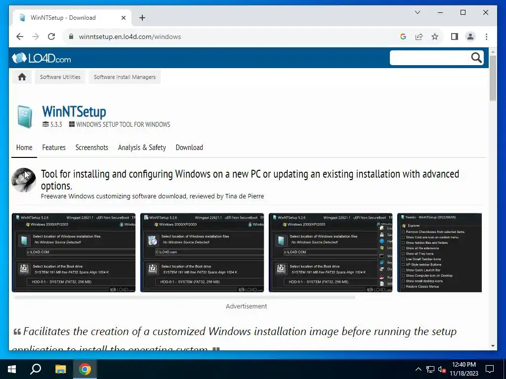This screenshot has height=379, width=506.
Task: Switch to the Screenshots tab
Action: [91, 147]
